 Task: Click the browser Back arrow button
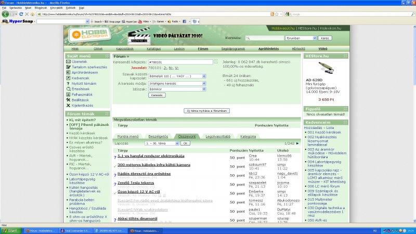click(5, 14)
